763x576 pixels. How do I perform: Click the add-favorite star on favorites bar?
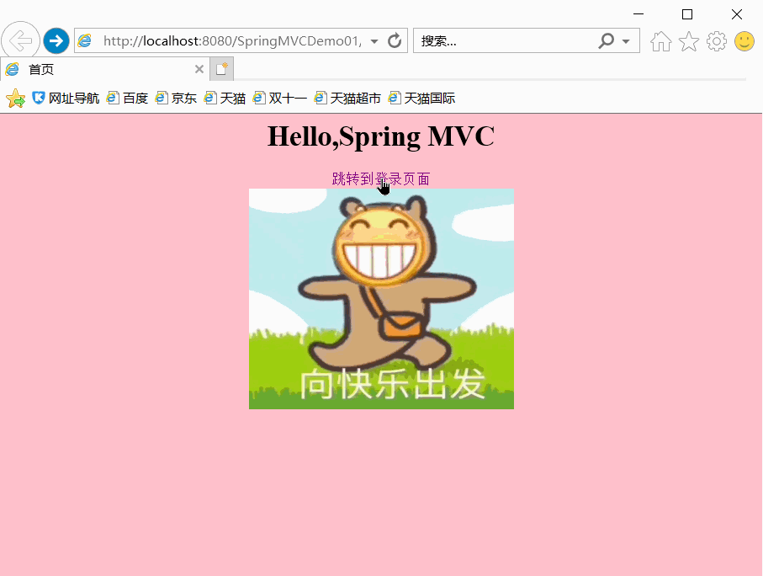tap(15, 98)
